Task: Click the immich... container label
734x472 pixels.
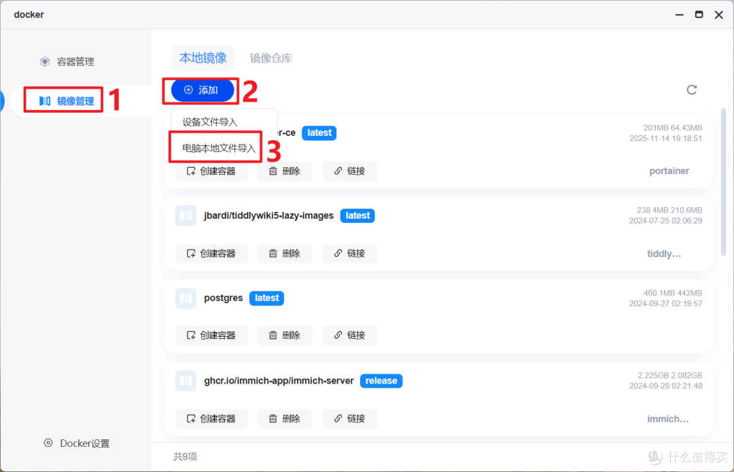Action: point(667,418)
